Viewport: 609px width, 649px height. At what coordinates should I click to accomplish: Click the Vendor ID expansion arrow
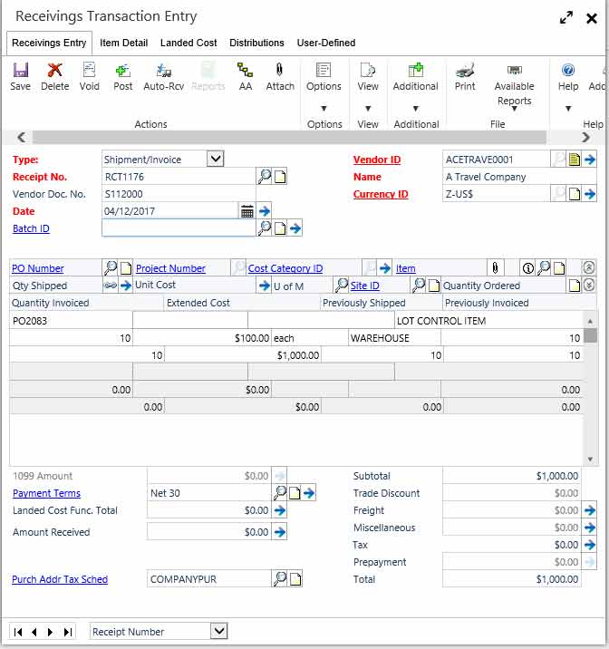click(590, 160)
